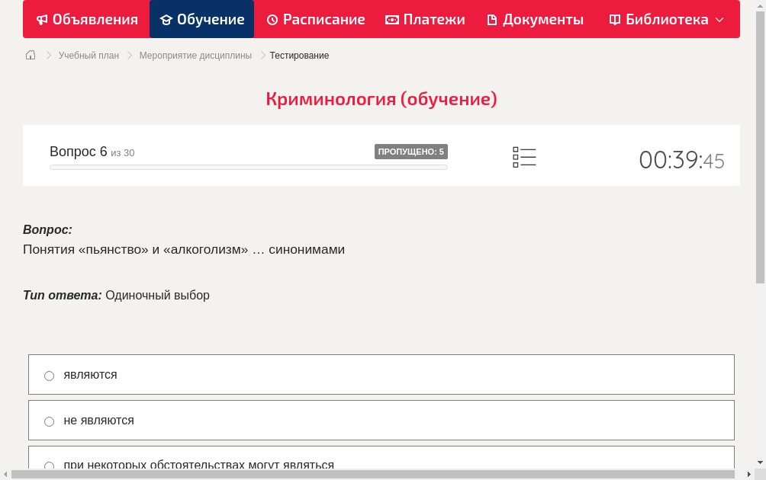Image resolution: width=766 pixels, height=480 pixels.
Task: Click the book icon on Библиотека
Action: tap(614, 19)
